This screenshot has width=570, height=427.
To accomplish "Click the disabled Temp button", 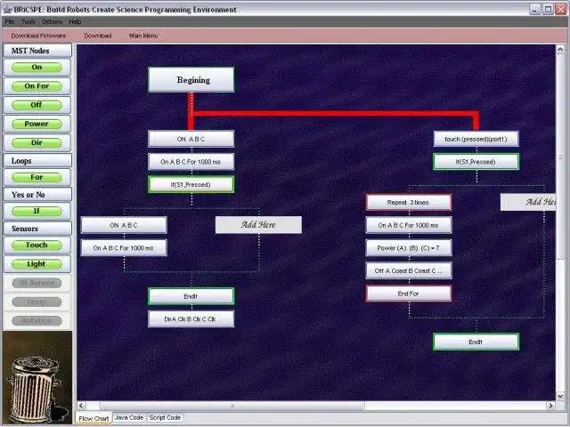I will tap(37, 302).
